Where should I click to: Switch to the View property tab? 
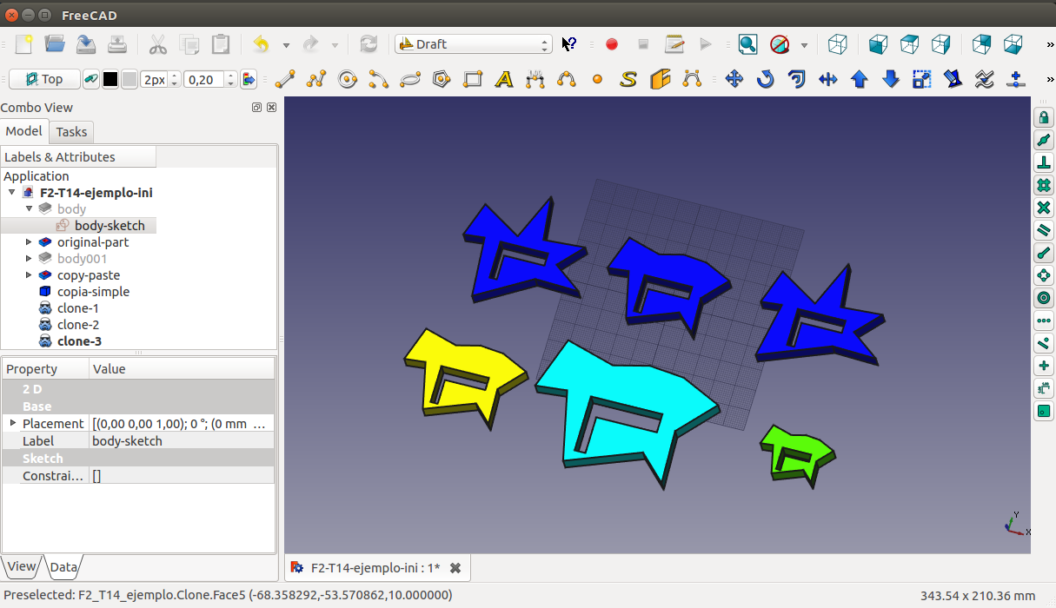(x=21, y=567)
